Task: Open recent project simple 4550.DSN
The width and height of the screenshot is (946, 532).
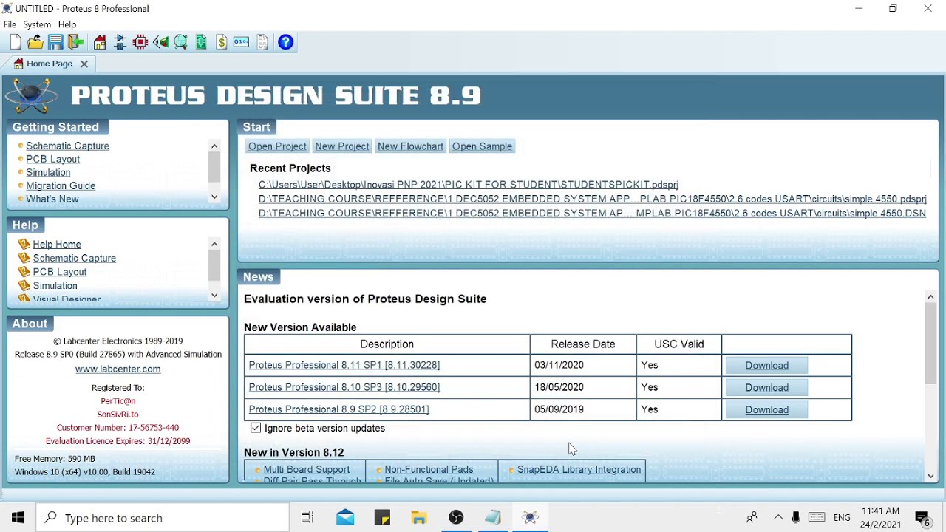Action: point(592,213)
